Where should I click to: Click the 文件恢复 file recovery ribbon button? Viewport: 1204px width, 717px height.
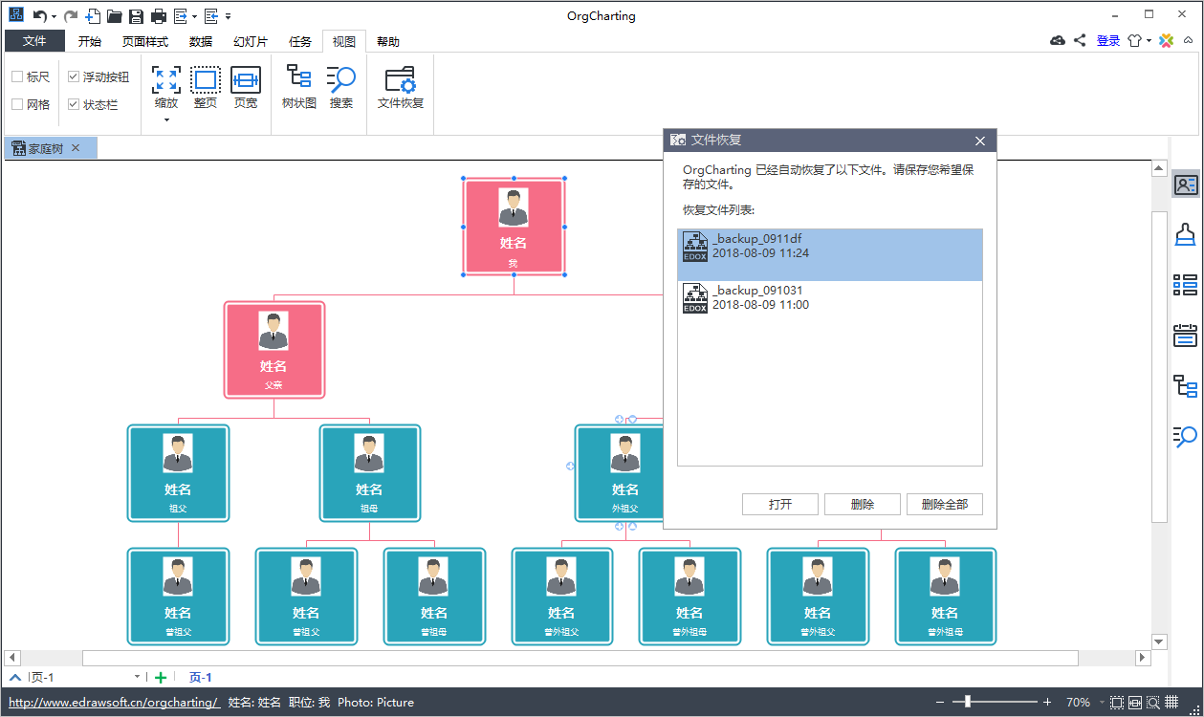[401, 88]
